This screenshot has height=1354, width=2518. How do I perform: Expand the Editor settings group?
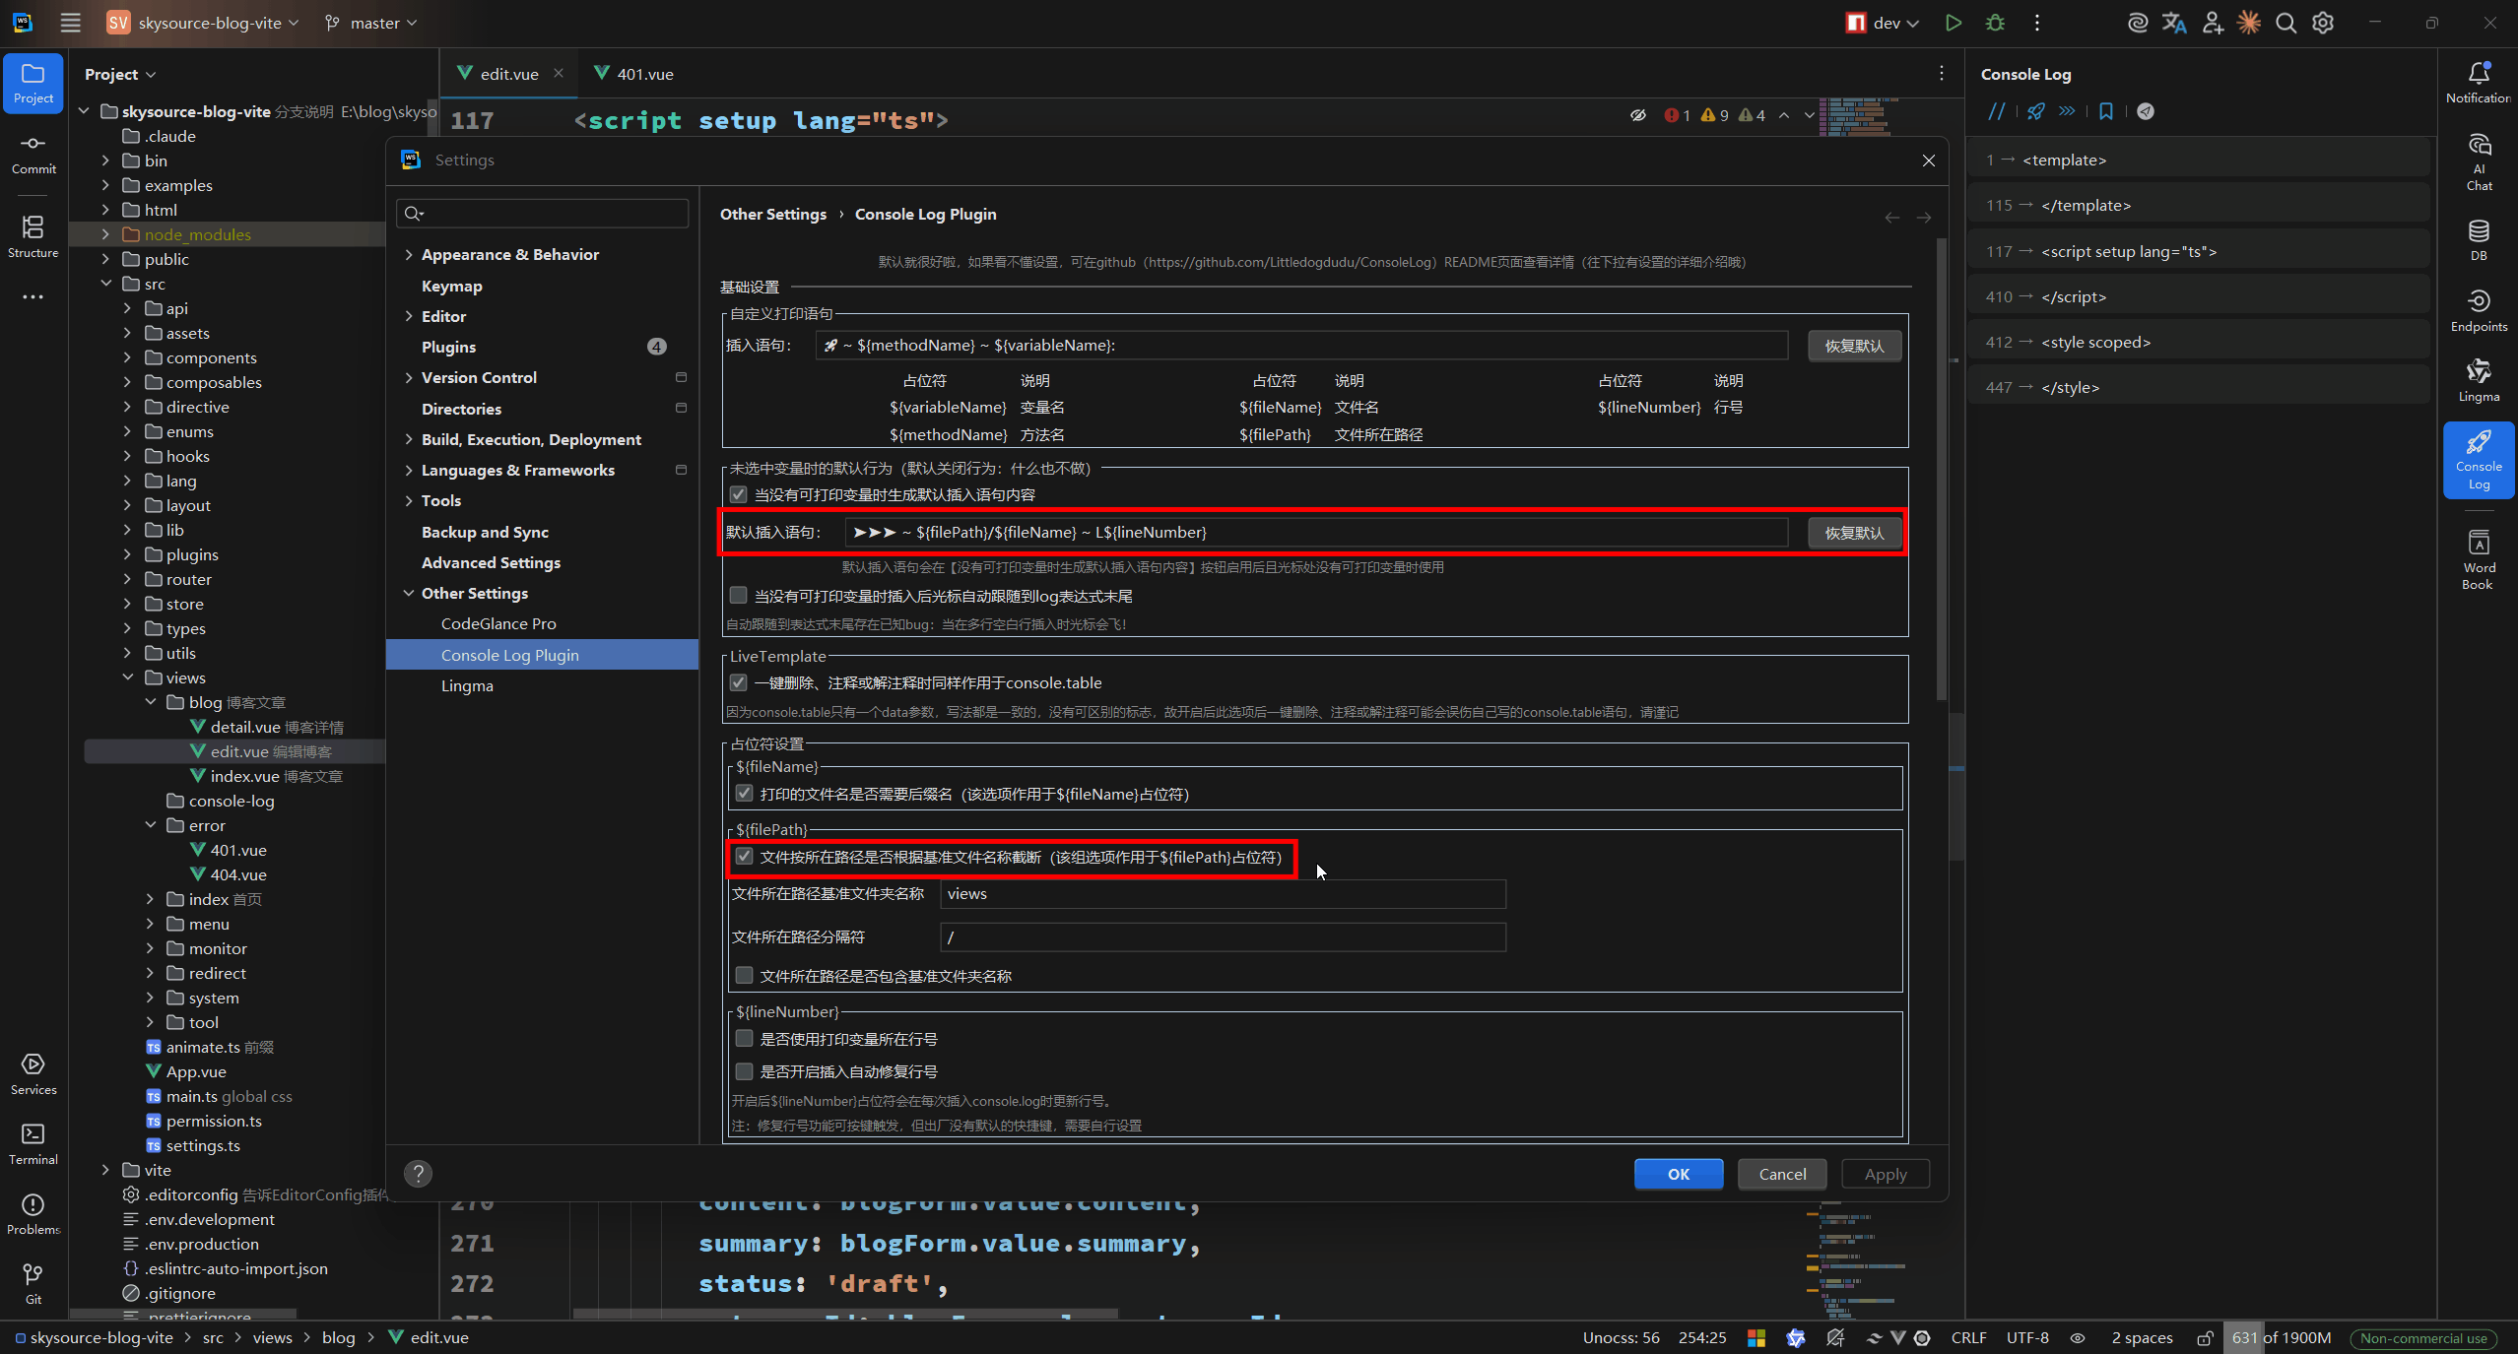(x=409, y=316)
